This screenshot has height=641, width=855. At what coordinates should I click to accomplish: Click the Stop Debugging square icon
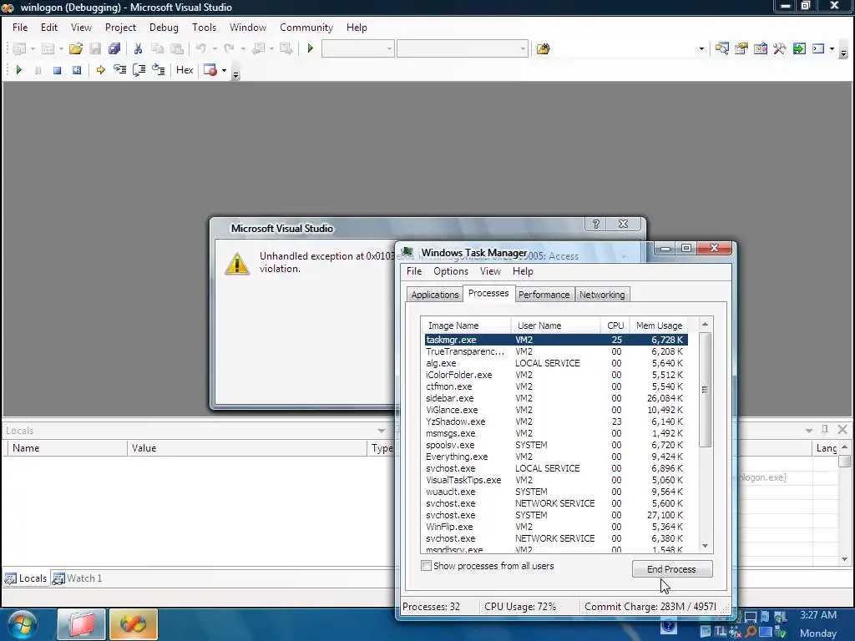point(58,70)
